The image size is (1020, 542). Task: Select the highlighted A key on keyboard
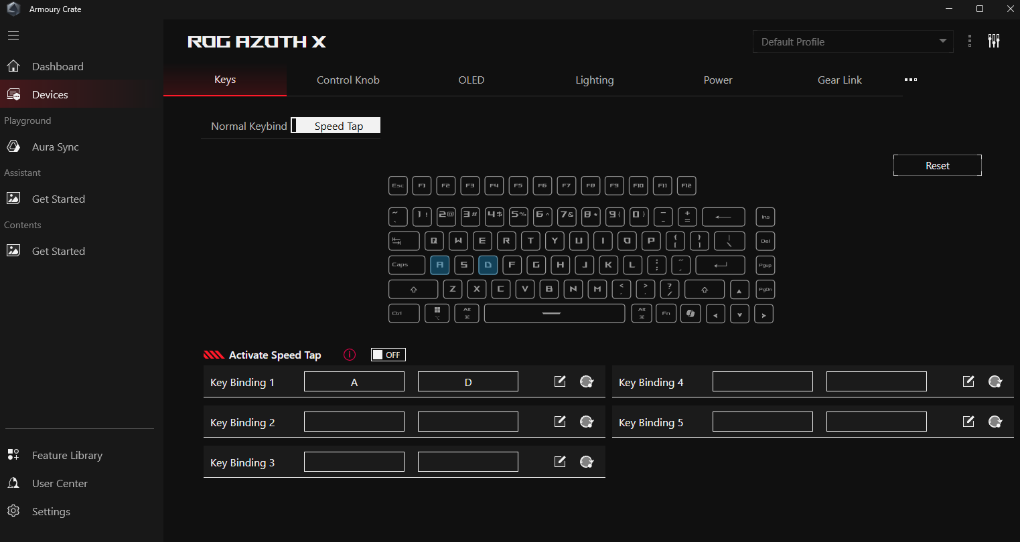(x=439, y=265)
